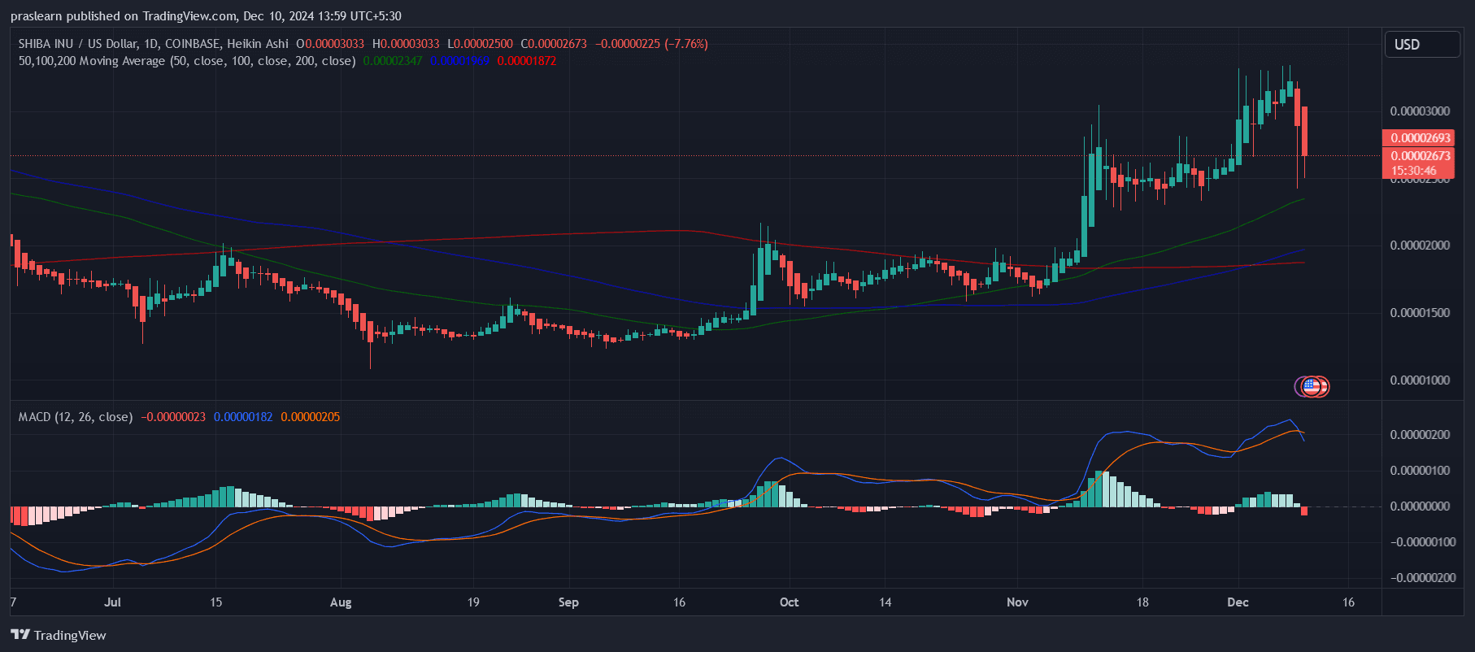Viewport: 1475px width, 652px height.
Task: Click the blue 100 MA value 0.00001969
Action: click(x=459, y=61)
